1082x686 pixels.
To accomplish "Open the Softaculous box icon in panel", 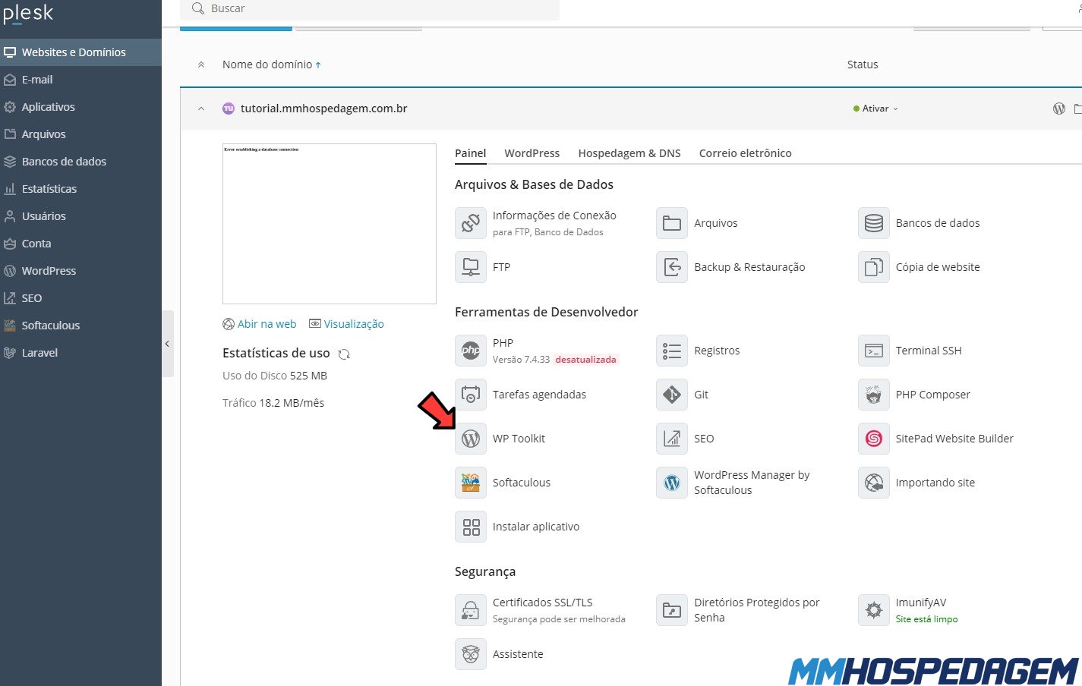I will point(471,483).
